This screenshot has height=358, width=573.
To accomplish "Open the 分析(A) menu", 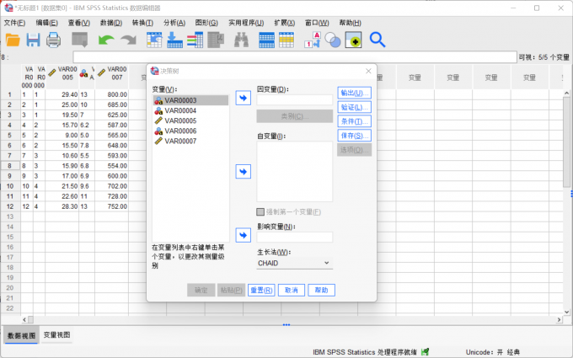I will pyautogui.click(x=174, y=23).
